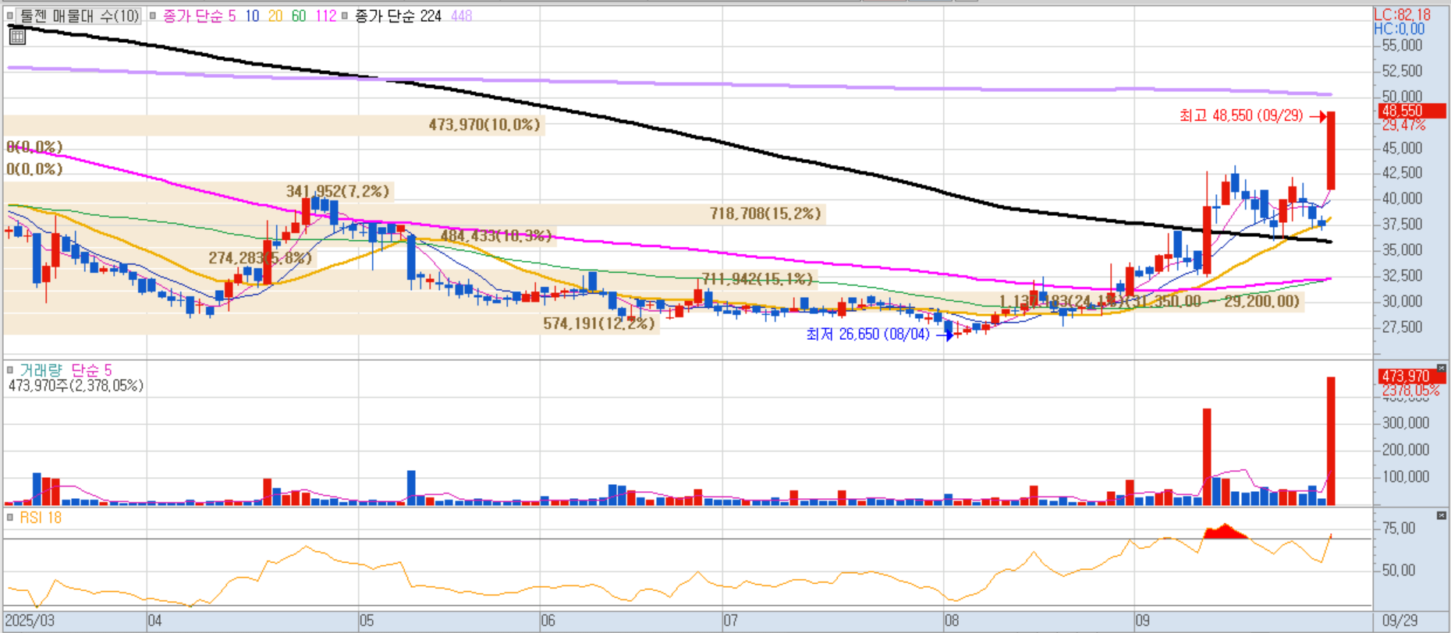Click the 718,708(15.2%) volume profile label
The height and width of the screenshot is (633, 1451).
coord(765,214)
